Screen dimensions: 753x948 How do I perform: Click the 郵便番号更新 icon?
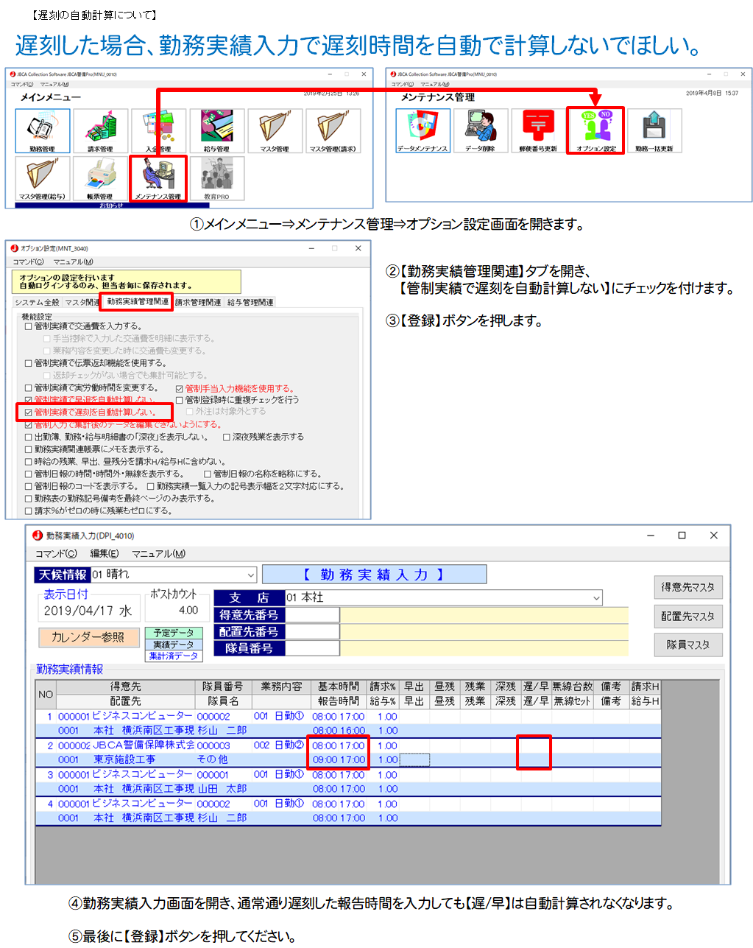click(x=538, y=130)
